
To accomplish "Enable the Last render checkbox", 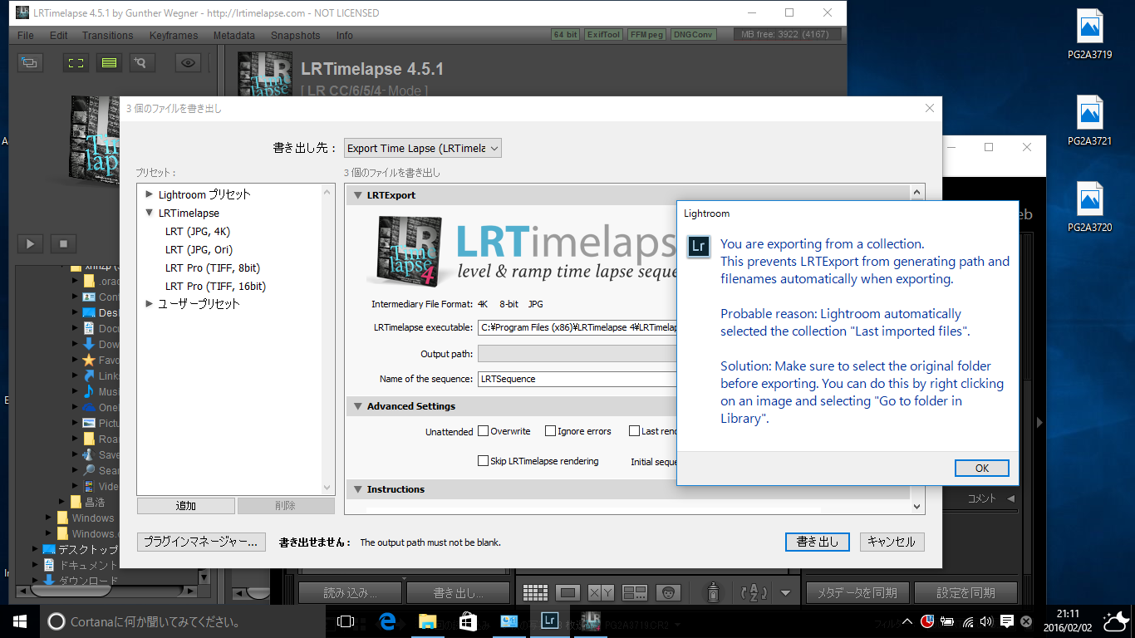I will pyautogui.click(x=634, y=431).
